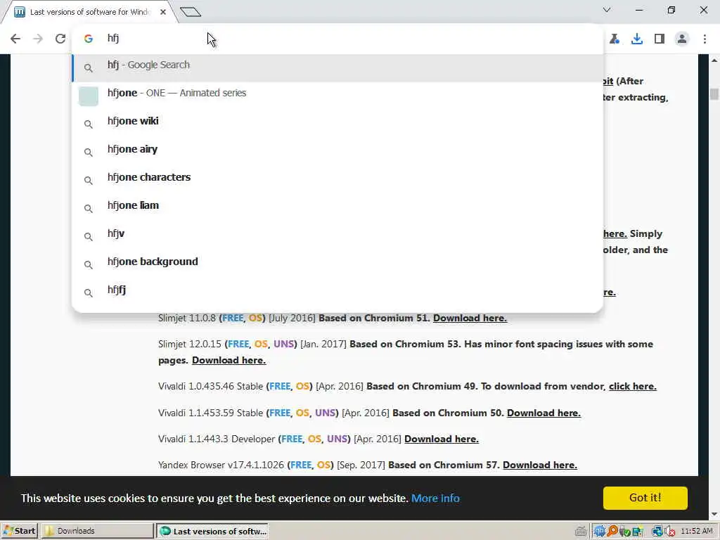Click the scrollbar down arrow

pos(714,514)
